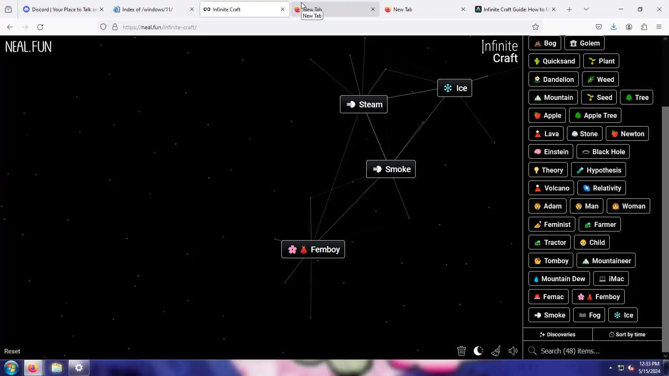The height and width of the screenshot is (376, 669).
Task: Click the Tree item in sidebar
Action: pos(636,97)
